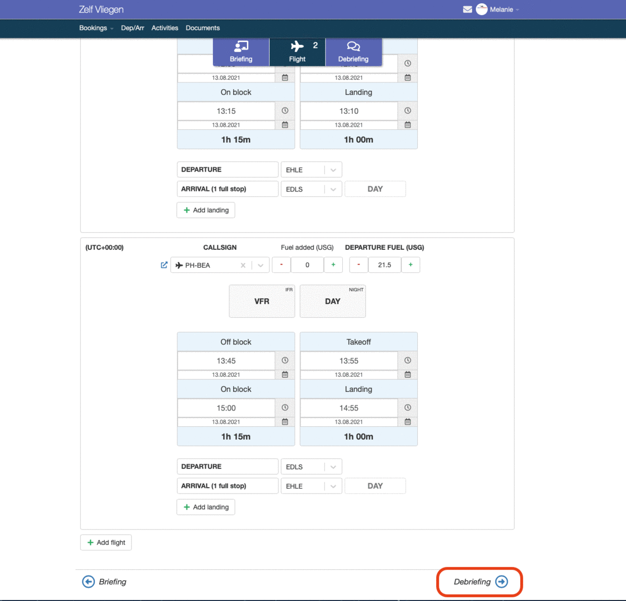Decrease Fuel added value
The height and width of the screenshot is (601, 626).
pos(281,265)
